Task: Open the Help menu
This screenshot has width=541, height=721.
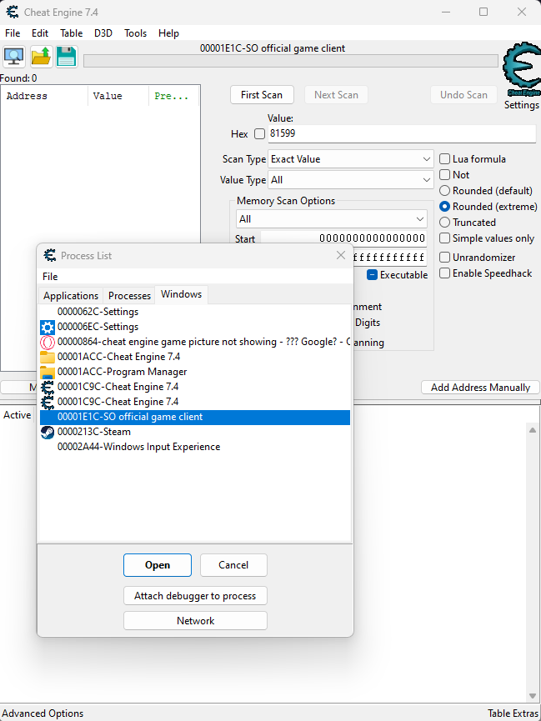Action: pyautogui.click(x=168, y=33)
